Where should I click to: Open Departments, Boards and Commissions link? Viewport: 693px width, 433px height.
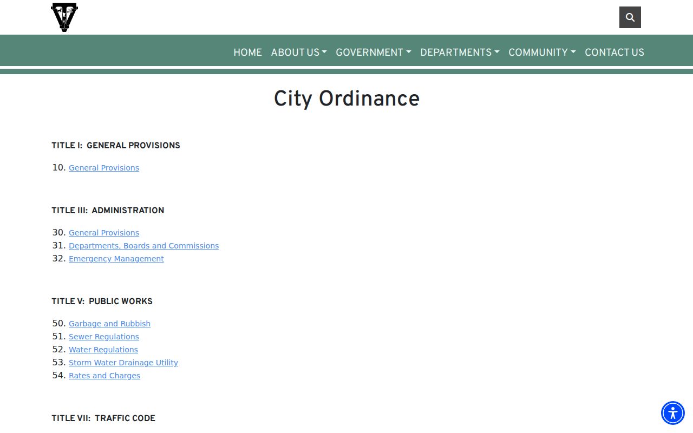coord(143,246)
